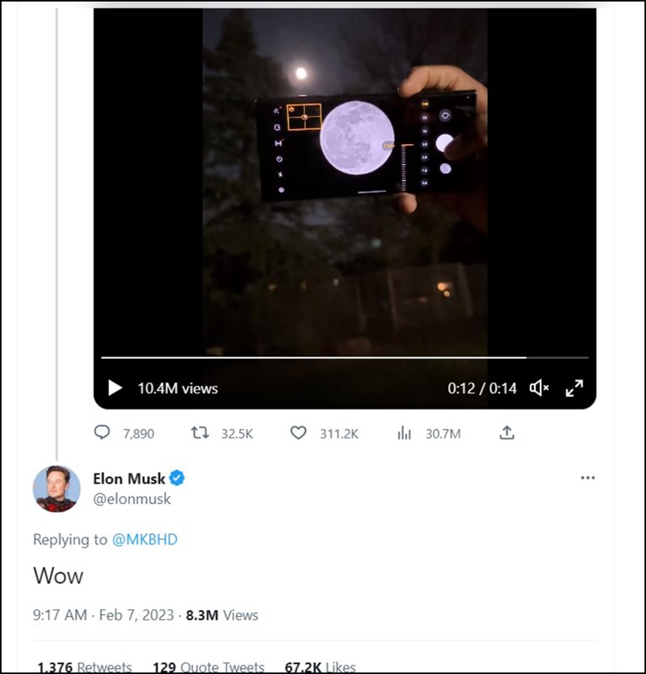Like the tweet with heart icon
The height and width of the screenshot is (674, 646).
298,433
